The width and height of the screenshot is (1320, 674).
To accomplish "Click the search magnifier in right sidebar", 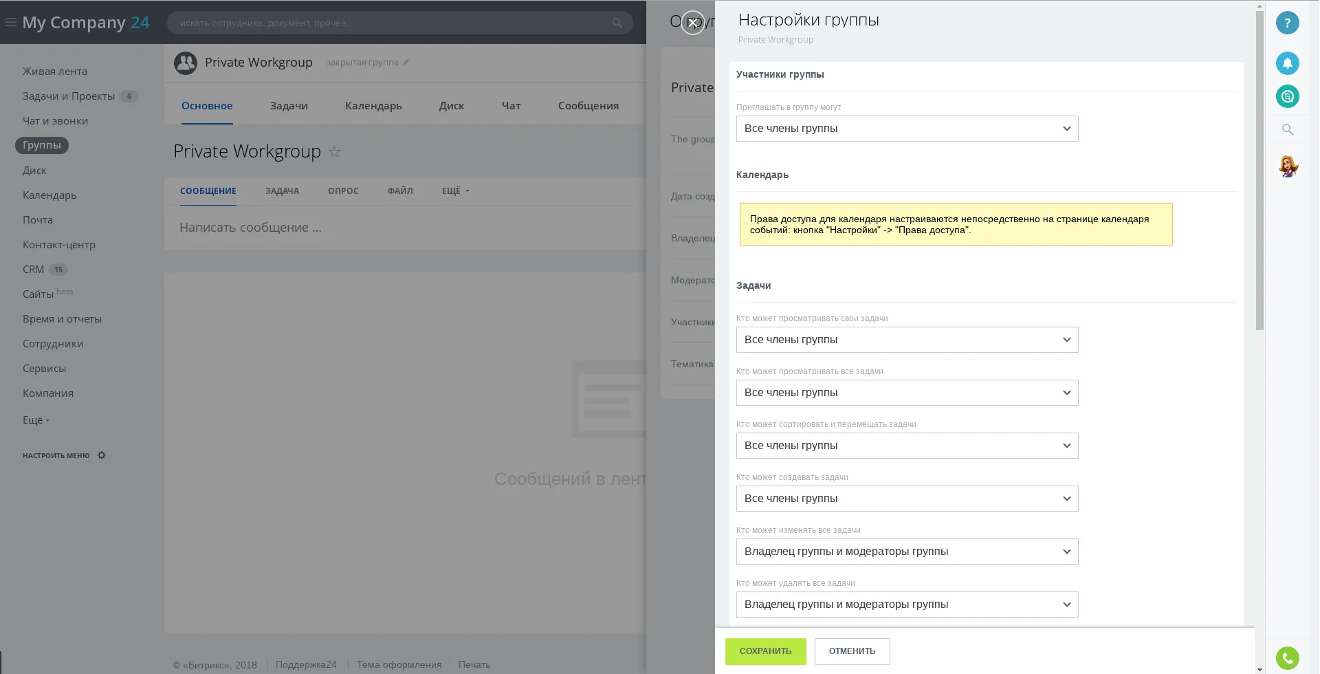I will coord(1287,129).
